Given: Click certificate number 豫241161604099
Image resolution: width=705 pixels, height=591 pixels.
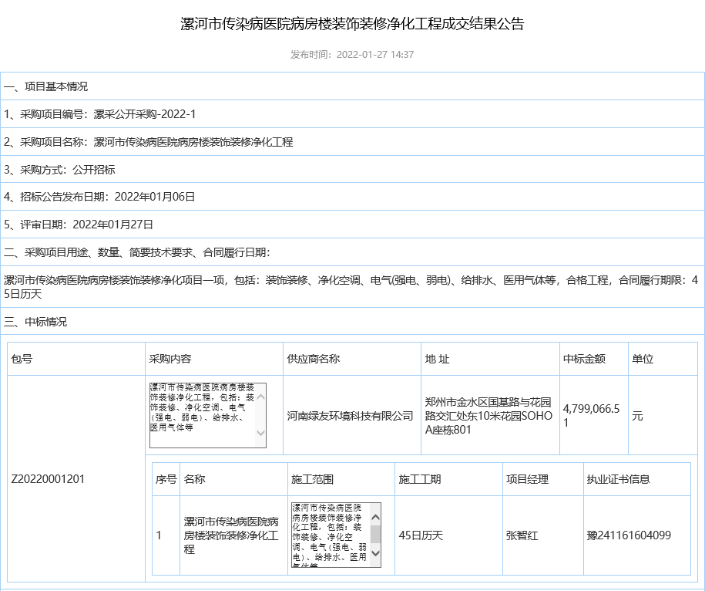Looking at the screenshot, I should click(x=629, y=534).
